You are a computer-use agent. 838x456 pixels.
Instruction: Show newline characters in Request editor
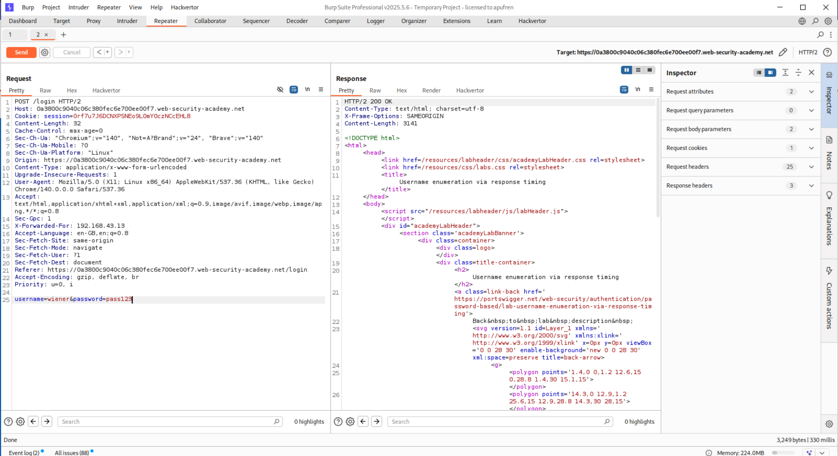pos(307,89)
